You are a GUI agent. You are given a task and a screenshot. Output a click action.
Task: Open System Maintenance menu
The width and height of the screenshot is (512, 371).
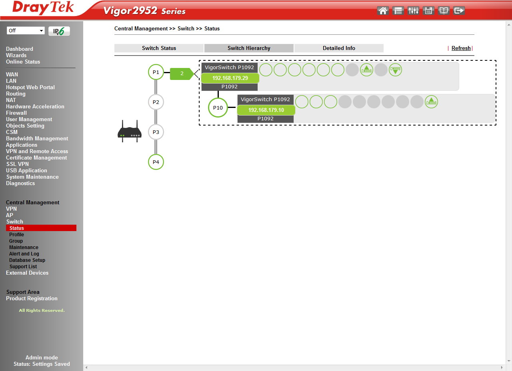[32, 177]
